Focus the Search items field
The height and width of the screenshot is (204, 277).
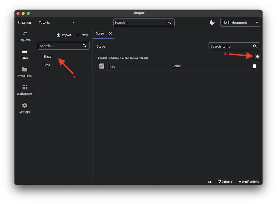coord(231,46)
